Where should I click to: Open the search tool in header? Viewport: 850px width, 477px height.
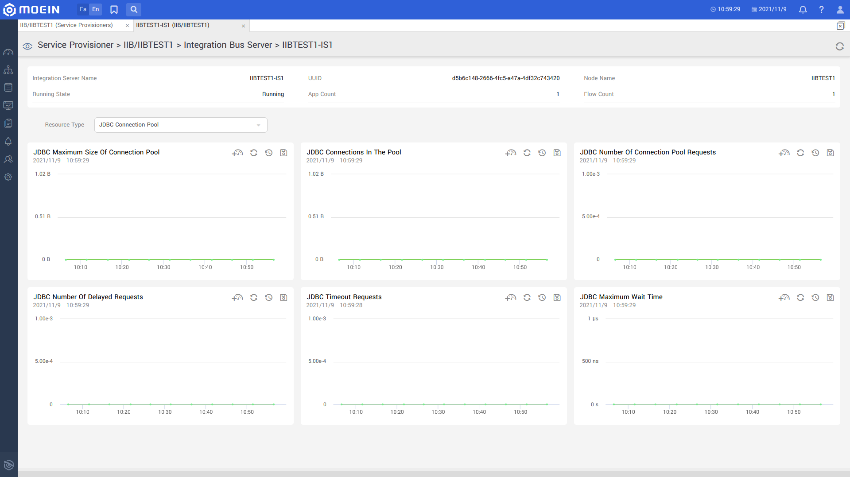[x=134, y=9]
